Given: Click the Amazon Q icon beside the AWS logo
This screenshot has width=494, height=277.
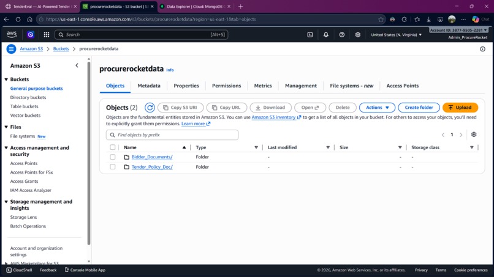Looking at the screenshot, I should pyautogui.click(x=31, y=35).
